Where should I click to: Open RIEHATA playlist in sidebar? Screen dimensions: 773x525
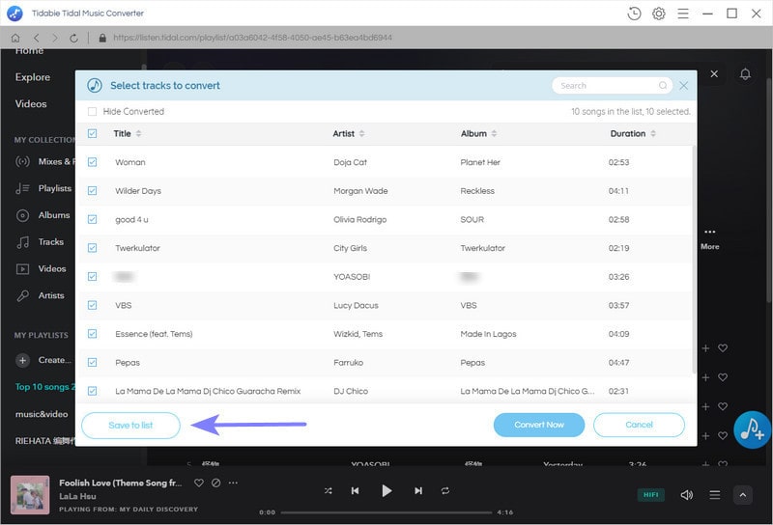45,441
